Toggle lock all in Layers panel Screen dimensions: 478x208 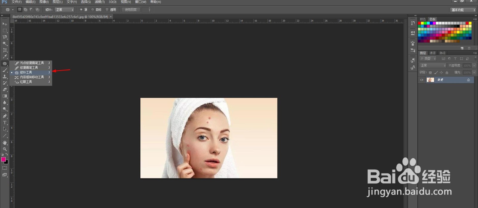[447, 73]
